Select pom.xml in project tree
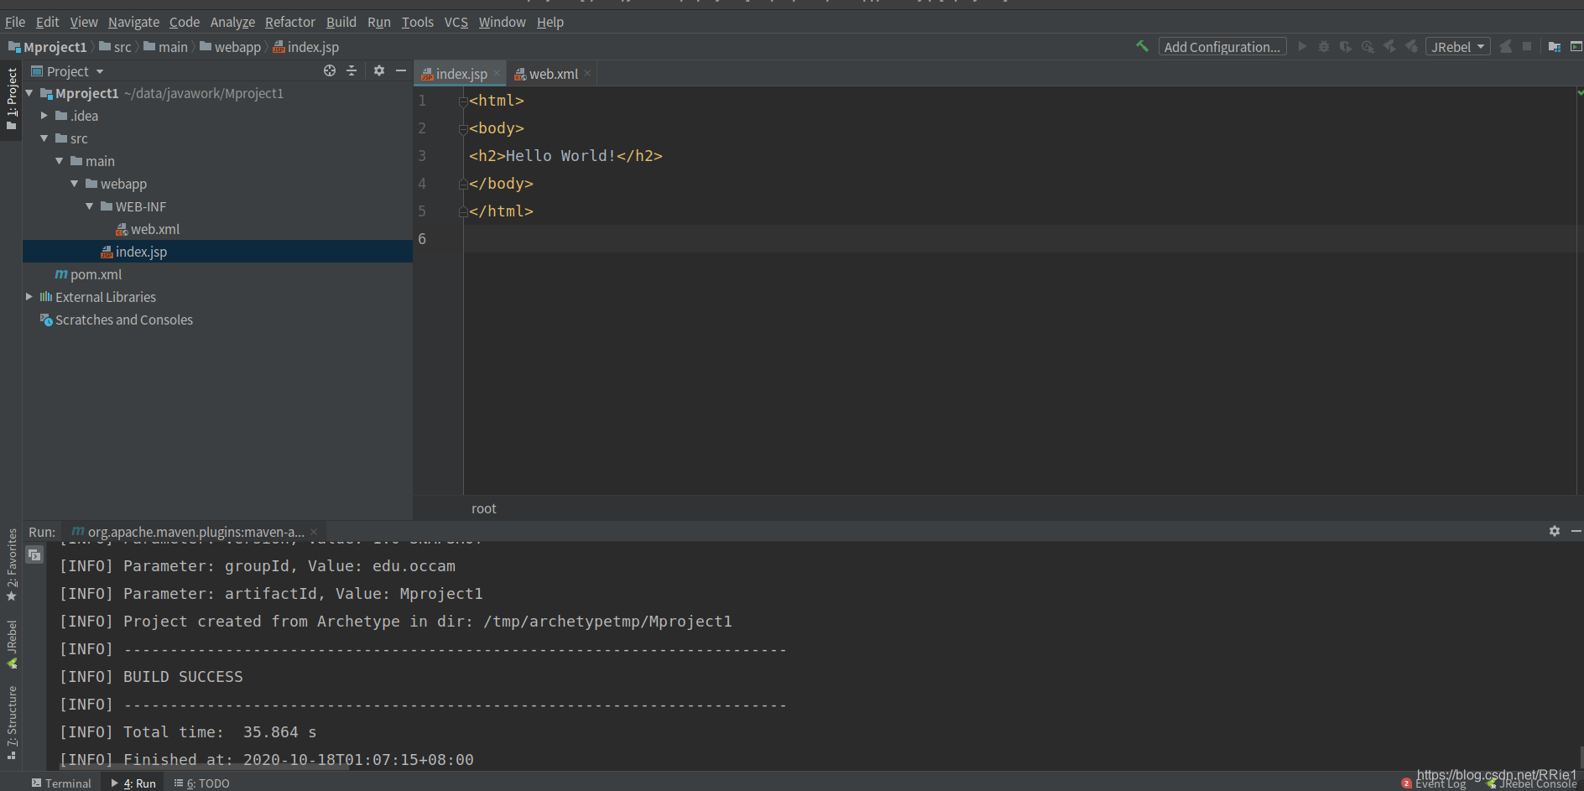 (88, 274)
